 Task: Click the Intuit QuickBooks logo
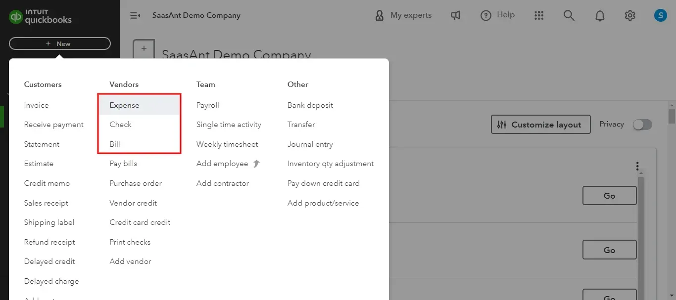pyautogui.click(x=40, y=16)
